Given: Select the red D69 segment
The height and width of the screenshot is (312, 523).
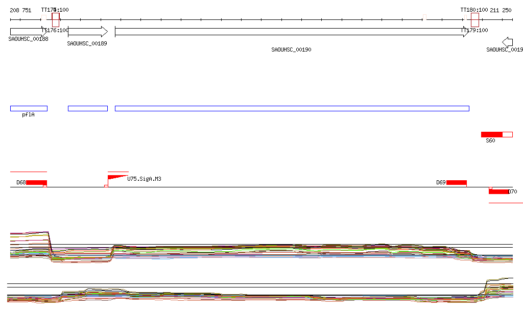Looking at the screenshot, I should coord(456,183).
